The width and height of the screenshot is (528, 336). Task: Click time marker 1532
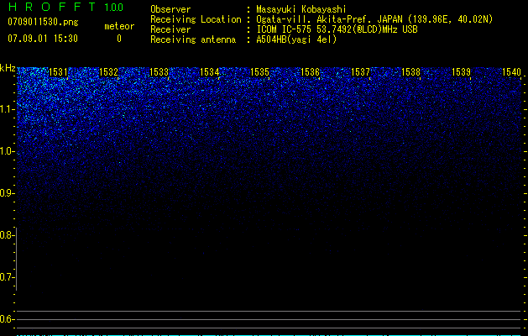[x=109, y=72]
